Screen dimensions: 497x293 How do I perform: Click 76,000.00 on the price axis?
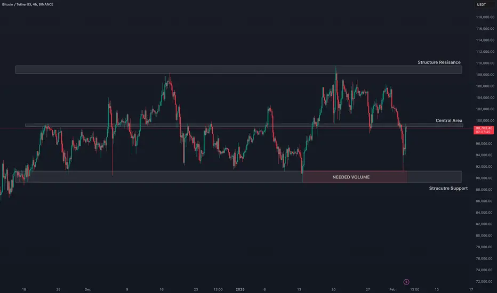coord(485,258)
